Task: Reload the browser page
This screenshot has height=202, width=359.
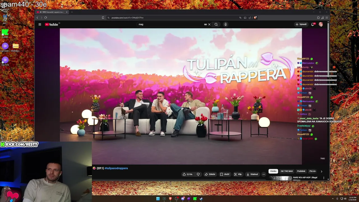Action: pyautogui.click(x=46, y=18)
